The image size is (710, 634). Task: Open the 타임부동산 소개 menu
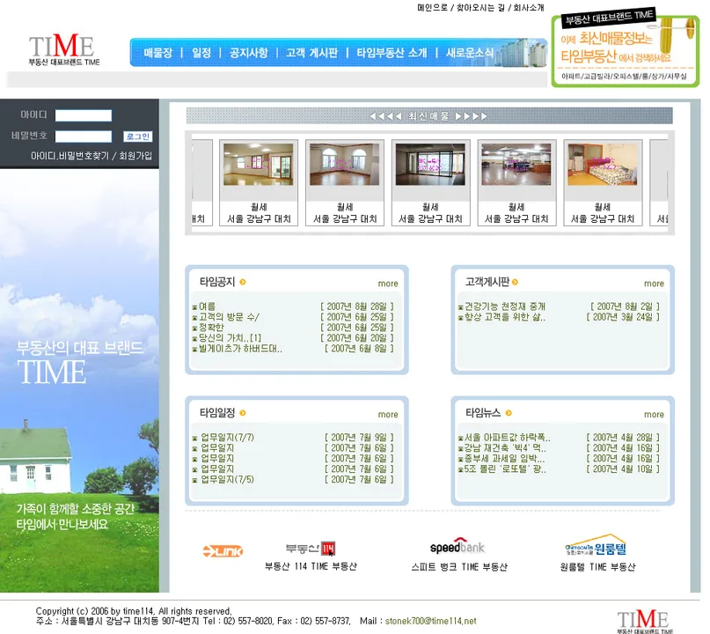[x=392, y=53]
